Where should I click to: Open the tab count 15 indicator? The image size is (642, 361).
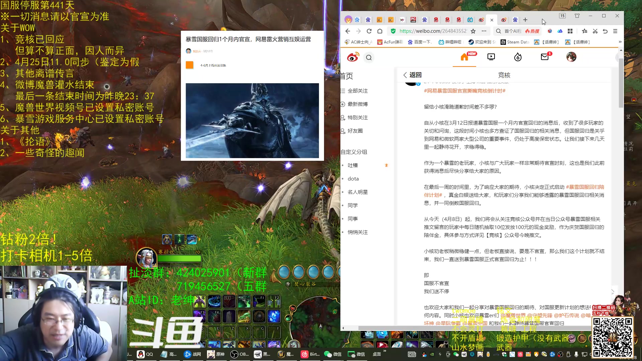[562, 16]
